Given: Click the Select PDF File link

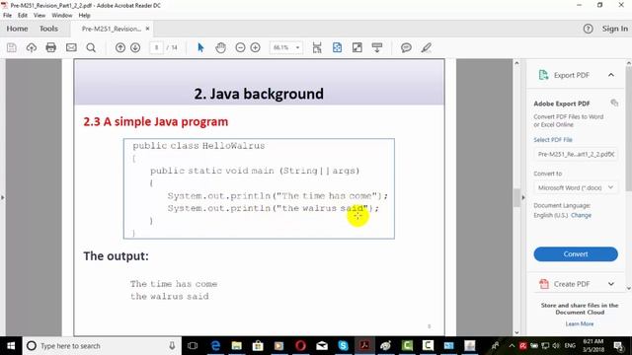Looking at the screenshot, I should (553, 140).
